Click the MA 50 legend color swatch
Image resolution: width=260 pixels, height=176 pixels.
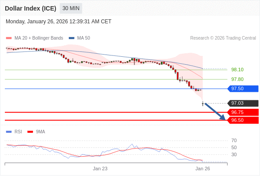click(71, 38)
